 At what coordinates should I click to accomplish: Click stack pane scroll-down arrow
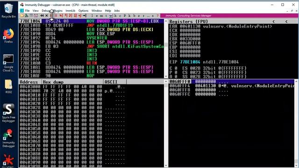point(296,165)
